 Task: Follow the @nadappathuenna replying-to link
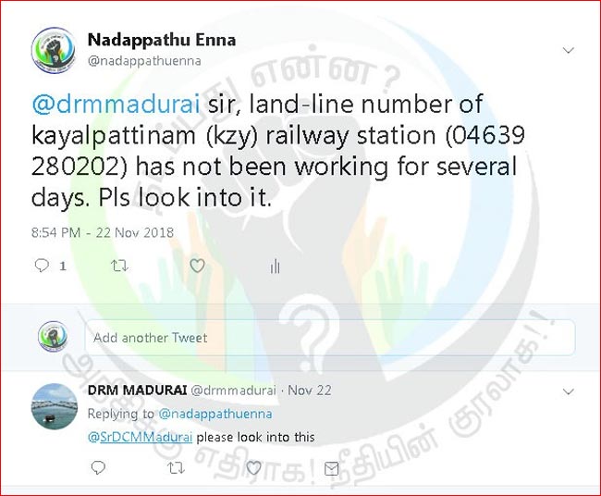coord(215,414)
